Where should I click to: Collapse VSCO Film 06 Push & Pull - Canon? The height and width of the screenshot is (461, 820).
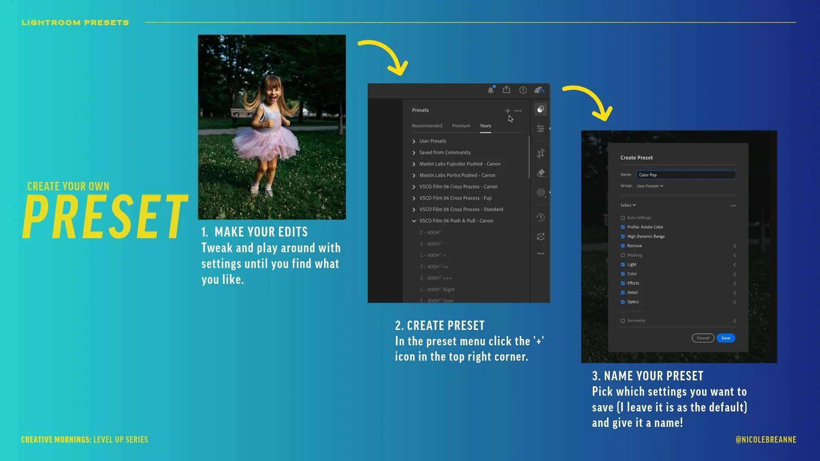click(414, 221)
